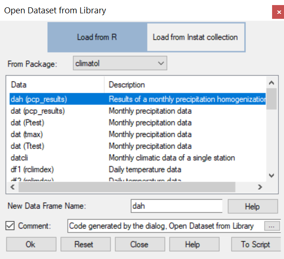Viewport: 284px width, 259px height.
Task: Select dat (Ptest) dataset row
Action: tap(138, 123)
